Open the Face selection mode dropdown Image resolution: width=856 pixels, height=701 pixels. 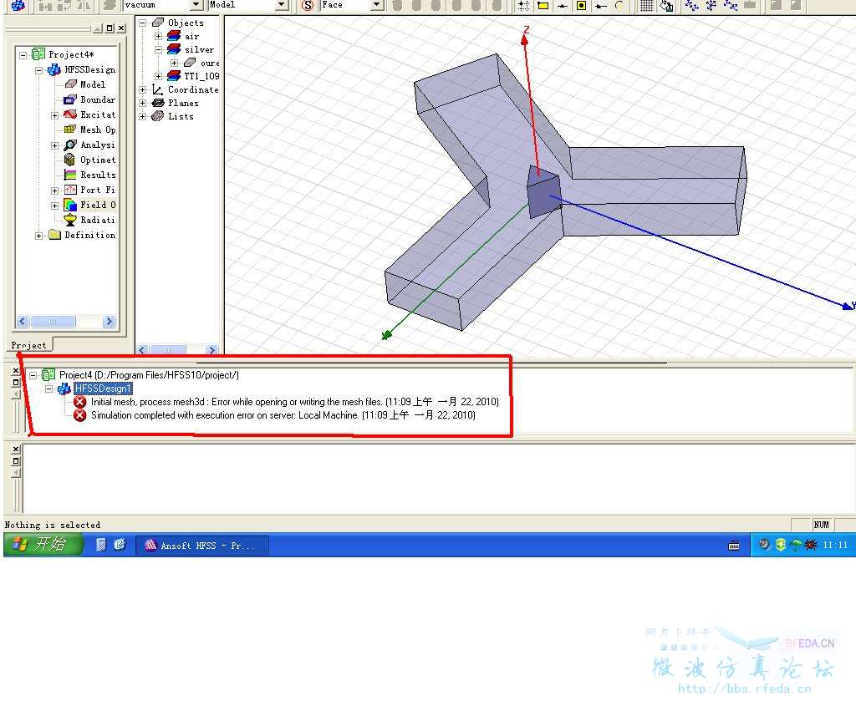pyautogui.click(x=376, y=5)
